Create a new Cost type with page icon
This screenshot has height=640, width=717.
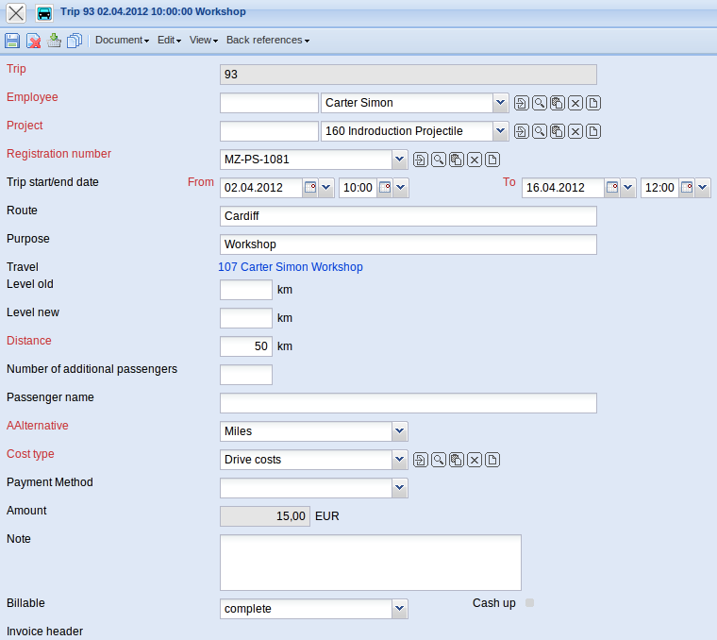[492, 460]
